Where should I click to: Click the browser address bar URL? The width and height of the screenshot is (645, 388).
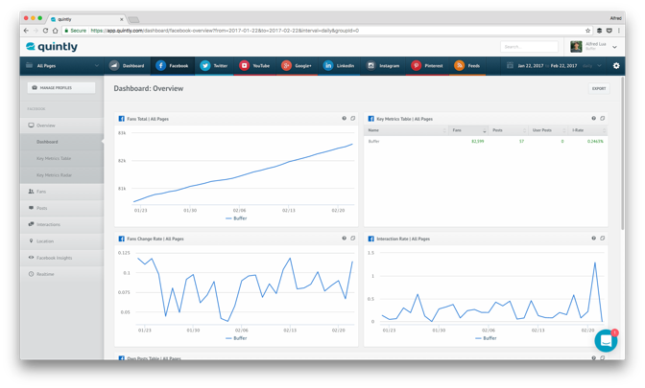click(225, 31)
